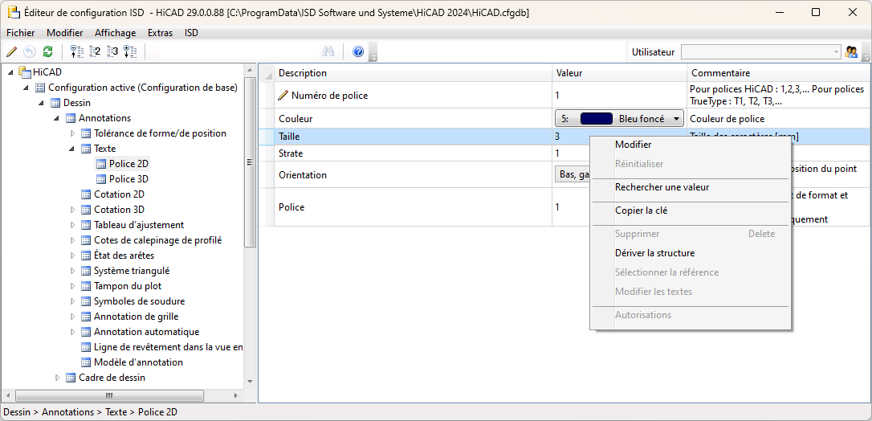Click the blue help question mark icon
The height and width of the screenshot is (421, 872).
click(x=358, y=51)
